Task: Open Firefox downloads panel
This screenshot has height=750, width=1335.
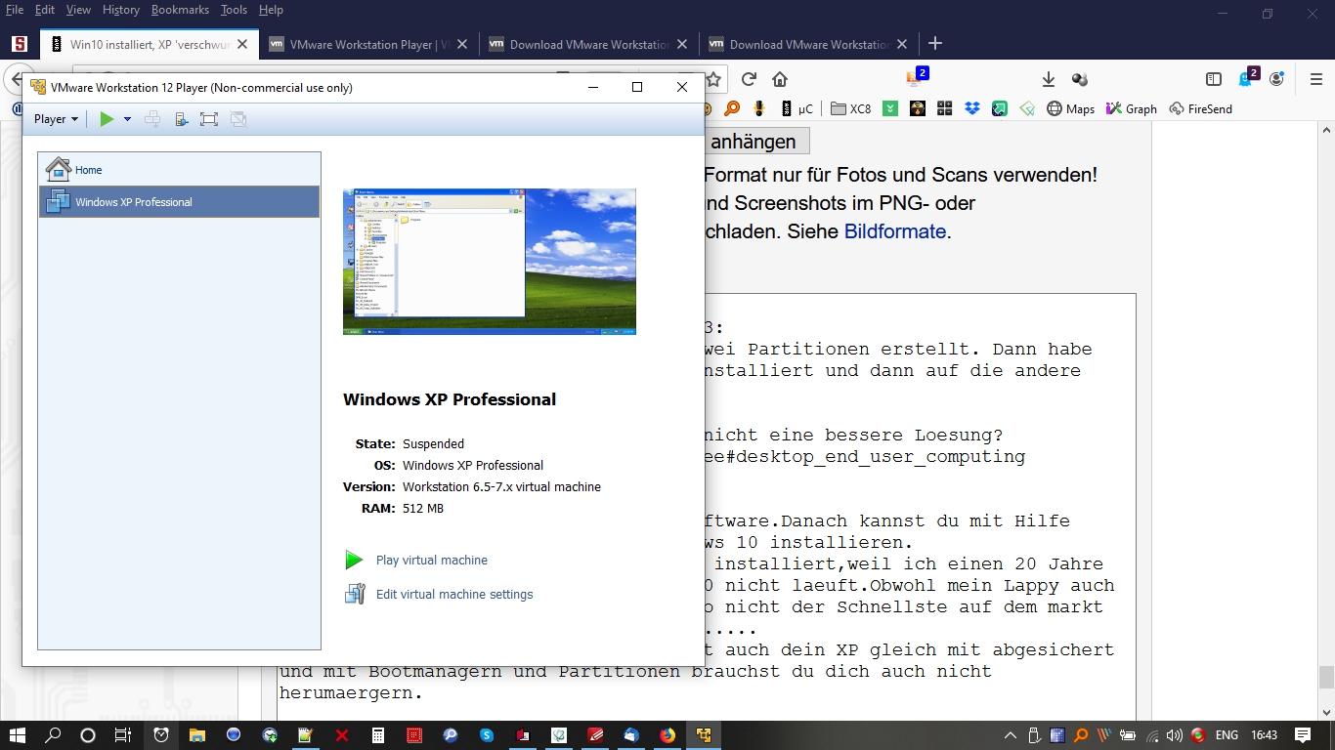Action: click(1048, 79)
